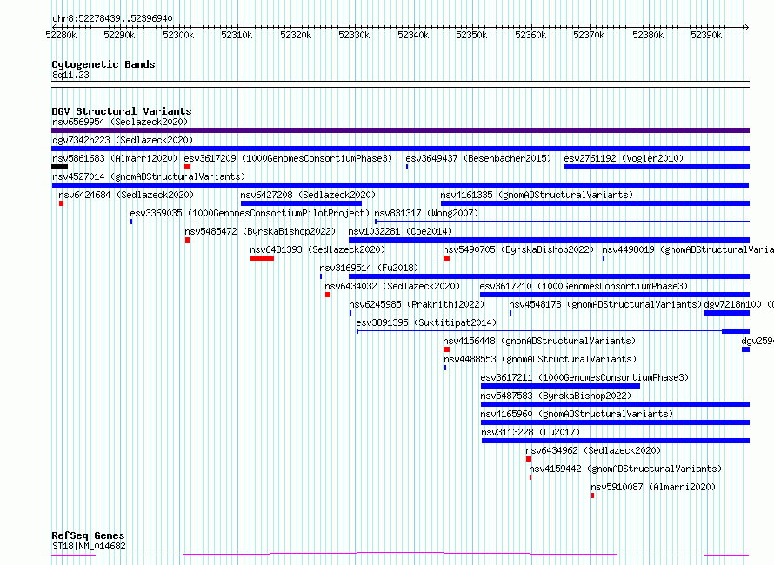
Task: Click esv3369035 (1000GenomesConsortiumPilotProject) label
Action: point(250,213)
